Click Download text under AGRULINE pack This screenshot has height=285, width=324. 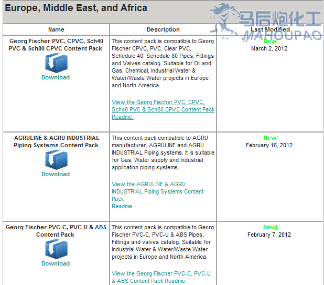click(x=56, y=174)
